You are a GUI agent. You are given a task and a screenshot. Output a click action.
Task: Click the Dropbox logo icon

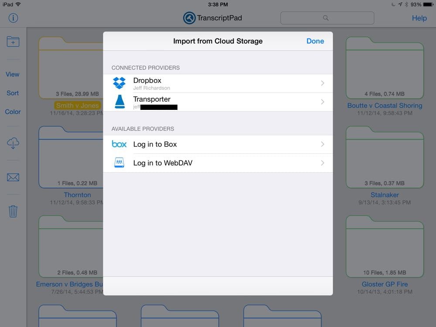[x=119, y=83]
